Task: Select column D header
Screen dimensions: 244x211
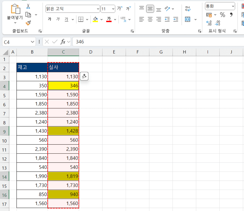Action: pyautogui.click(x=91, y=52)
